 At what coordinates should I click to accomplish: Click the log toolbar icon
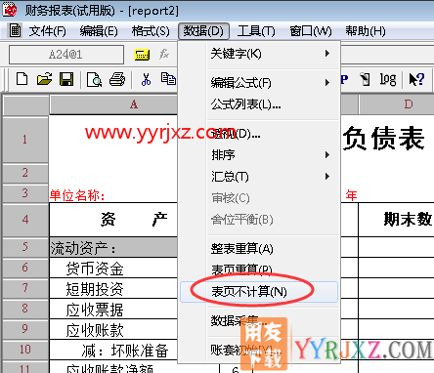pyautogui.click(x=388, y=79)
